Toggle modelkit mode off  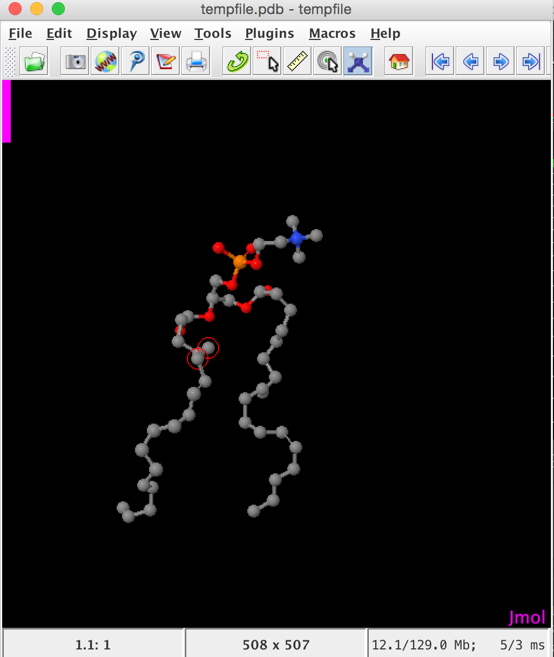(x=358, y=61)
